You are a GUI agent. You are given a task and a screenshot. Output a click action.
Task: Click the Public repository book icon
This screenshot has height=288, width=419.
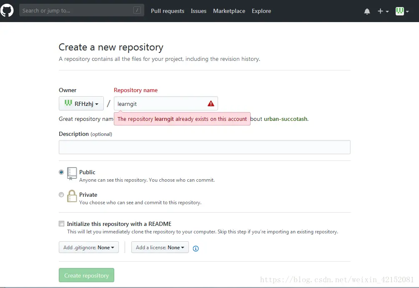[x=72, y=174]
